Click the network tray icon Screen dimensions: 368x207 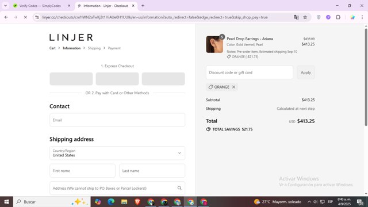point(323,202)
